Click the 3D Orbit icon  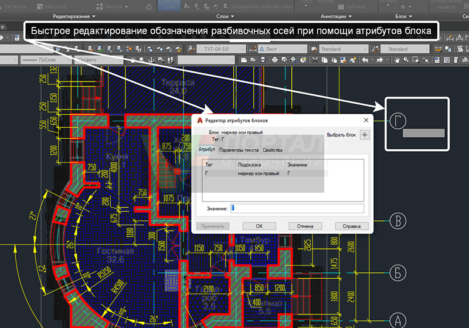point(151,60)
